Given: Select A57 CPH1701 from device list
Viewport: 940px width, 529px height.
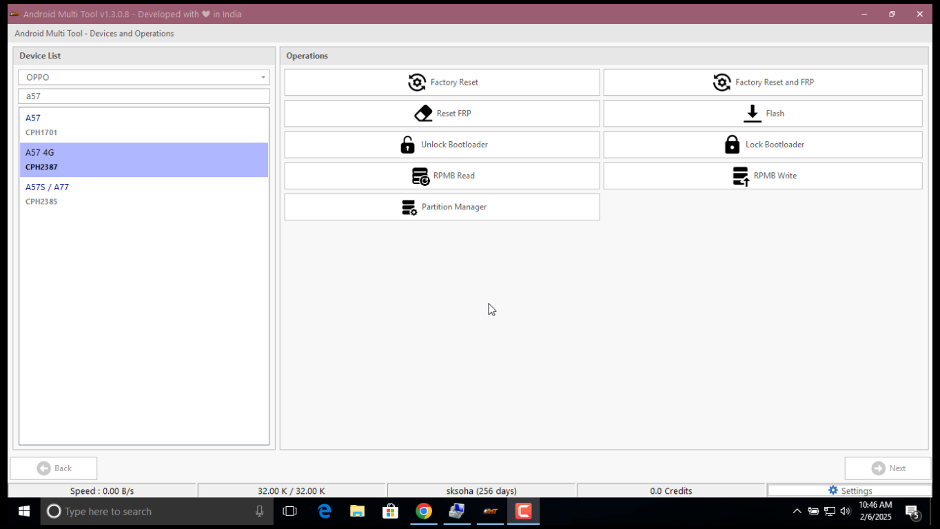Looking at the screenshot, I should click(143, 125).
